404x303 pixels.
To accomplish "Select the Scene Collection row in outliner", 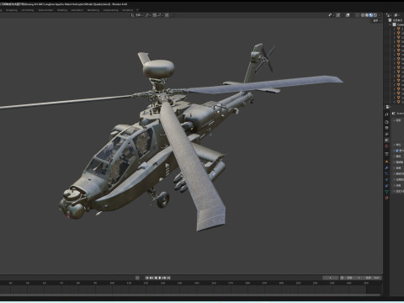I will click(396, 20).
